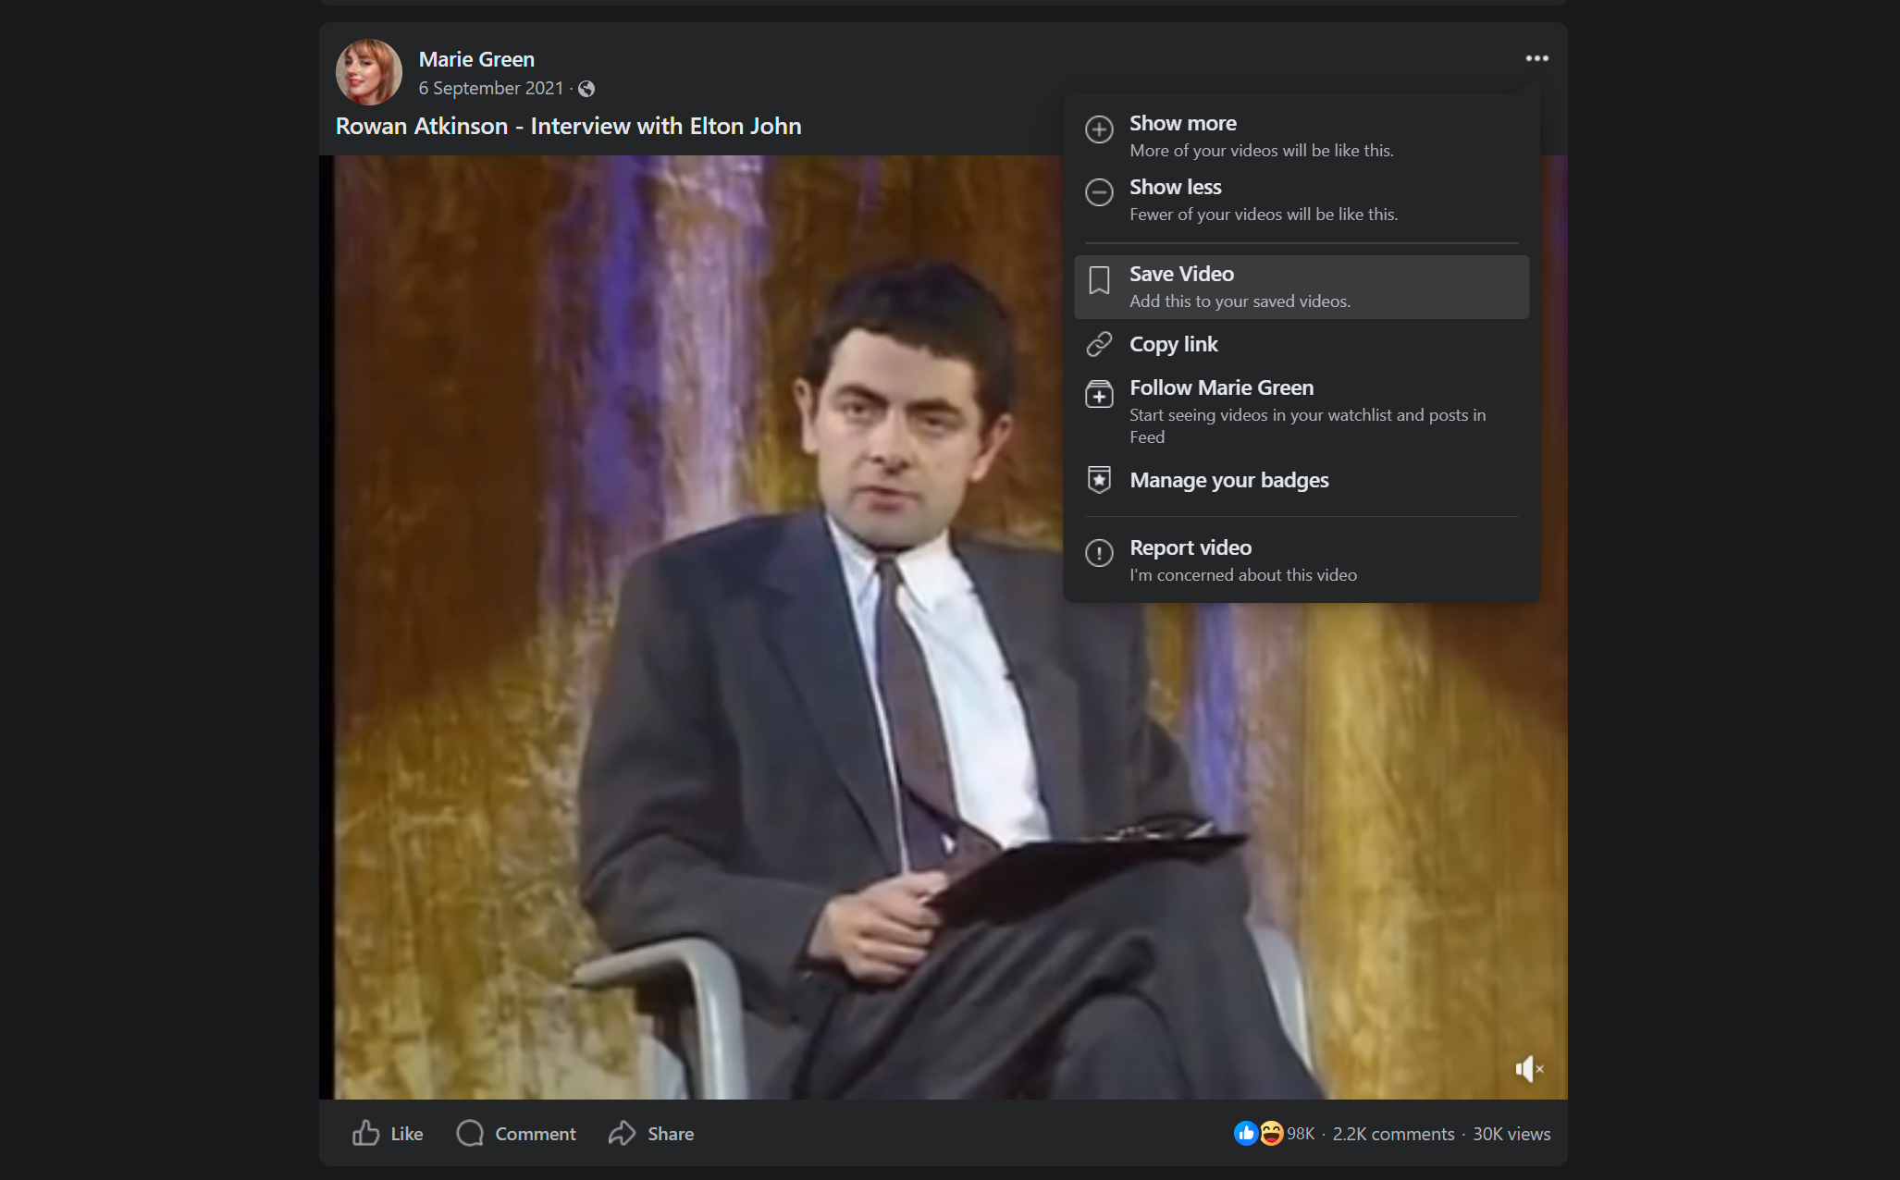Screen dimensions: 1900x1180
Task: Unmute the video with speaker icon
Action: tap(1529, 1069)
